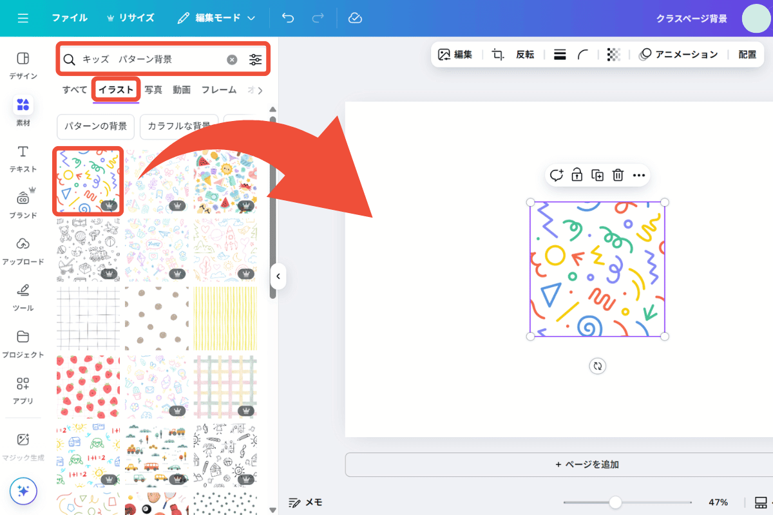Image resolution: width=773 pixels, height=515 pixels.
Task: Select the brown polka dots thumbnail
Action: pyautogui.click(x=157, y=318)
